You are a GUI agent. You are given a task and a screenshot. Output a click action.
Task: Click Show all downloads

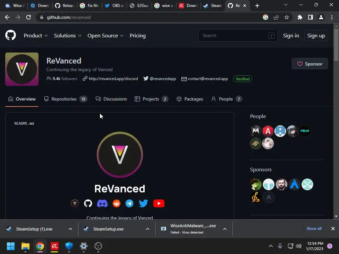click(314, 228)
